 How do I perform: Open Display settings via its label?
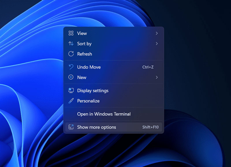93,91
